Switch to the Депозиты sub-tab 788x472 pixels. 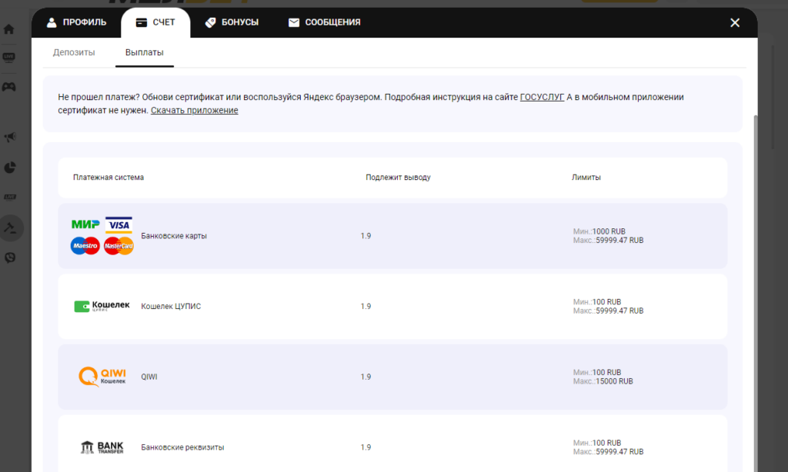tap(74, 52)
